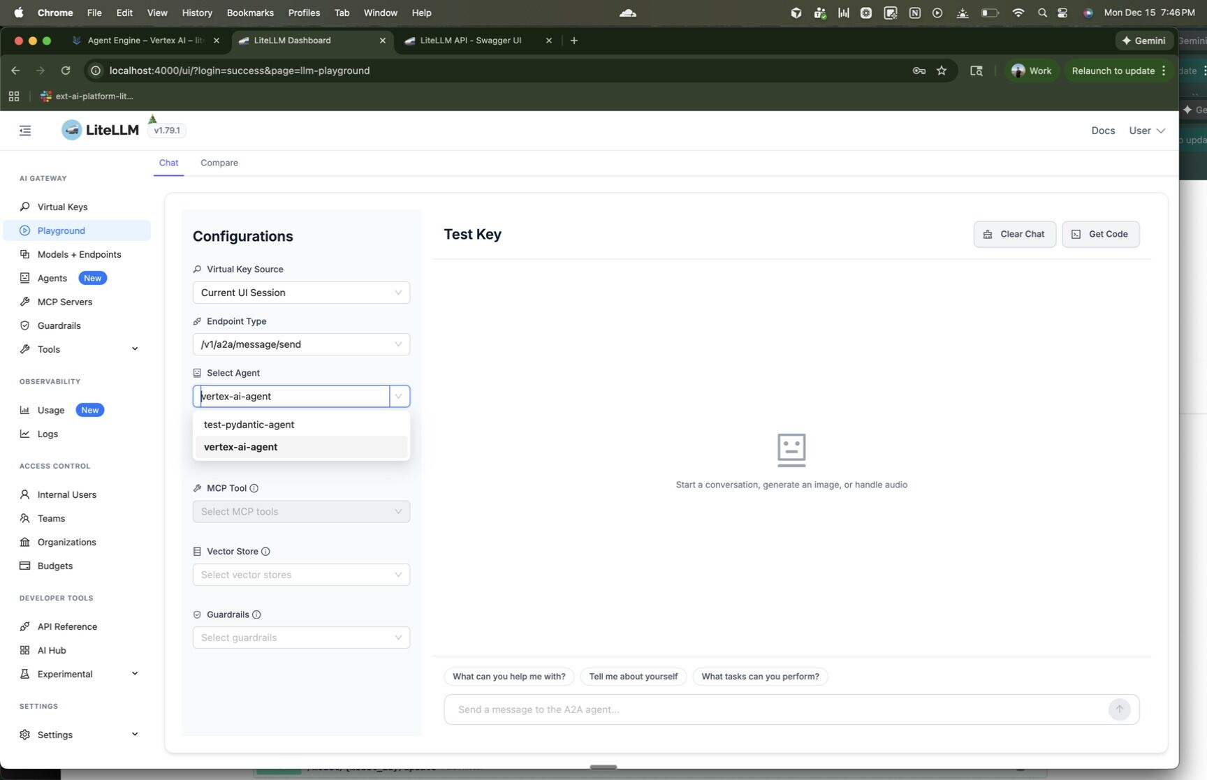Open the Teams page
Image resolution: width=1207 pixels, height=780 pixels.
tap(51, 518)
